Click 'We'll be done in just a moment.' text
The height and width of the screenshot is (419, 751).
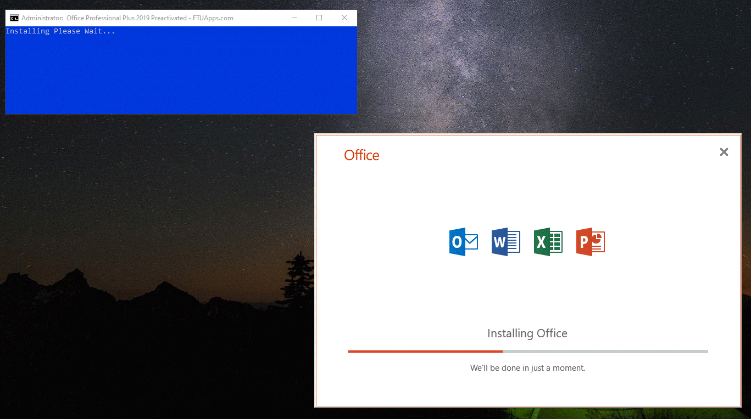tap(528, 368)
